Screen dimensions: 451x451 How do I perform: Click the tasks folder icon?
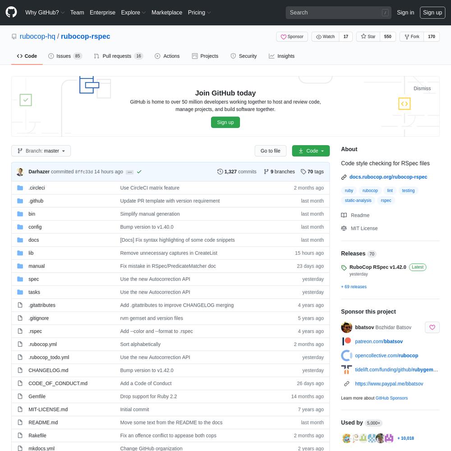click(20, 292)
